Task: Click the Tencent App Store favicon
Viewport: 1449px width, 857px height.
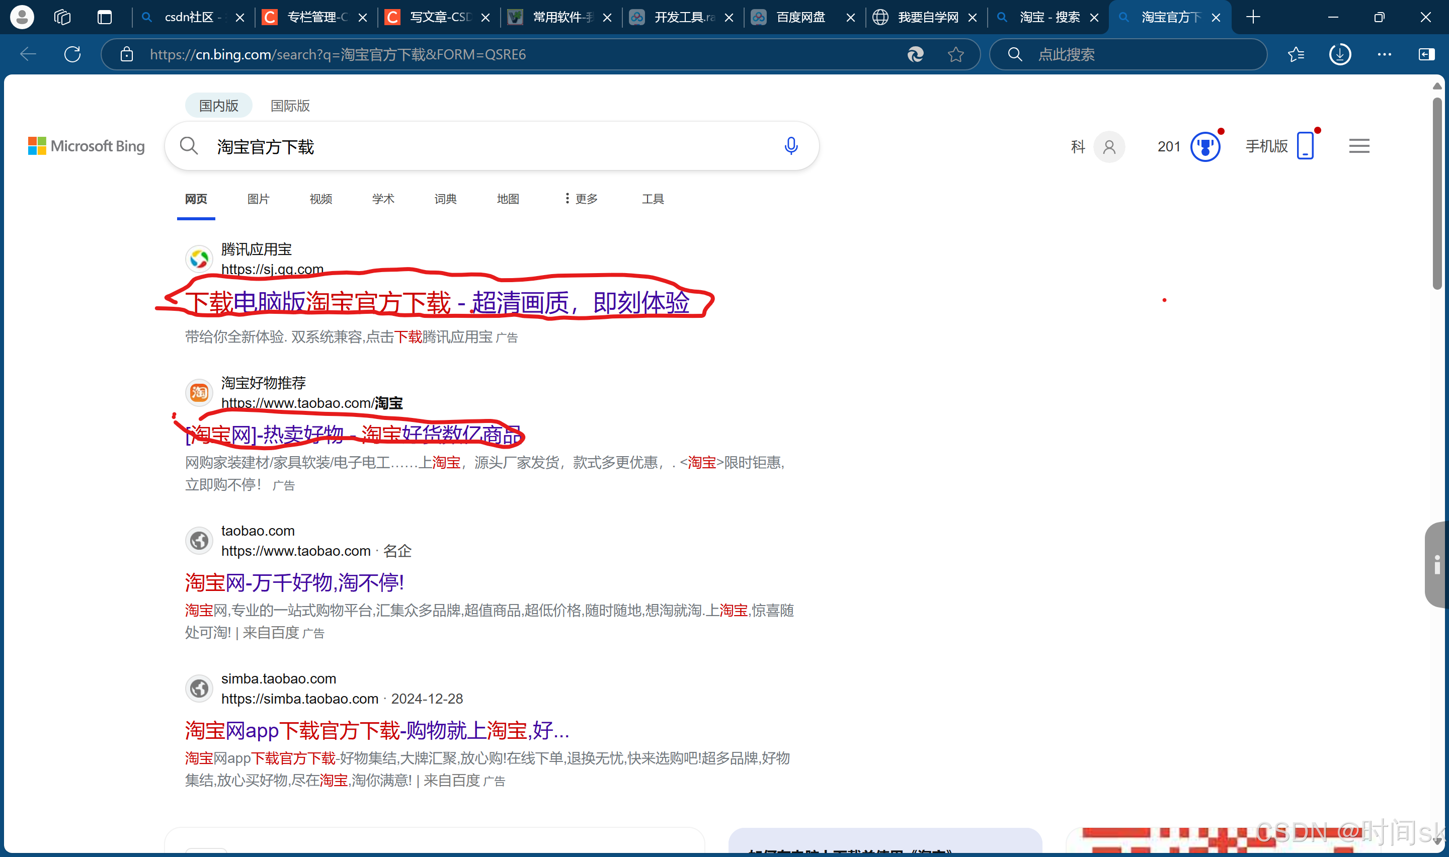Action: click(x=199, y=259)
